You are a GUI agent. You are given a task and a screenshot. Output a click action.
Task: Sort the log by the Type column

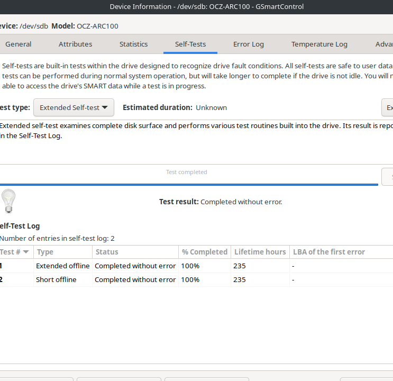[62, 252]
